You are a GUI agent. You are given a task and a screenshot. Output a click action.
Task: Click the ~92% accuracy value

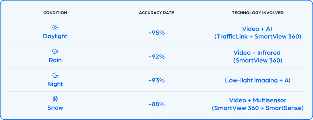click(x=156, y=57)
